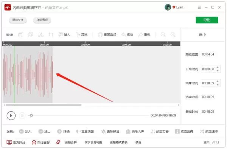
Task: Open the 录音 recording tool
Action: tap(138, 142)
